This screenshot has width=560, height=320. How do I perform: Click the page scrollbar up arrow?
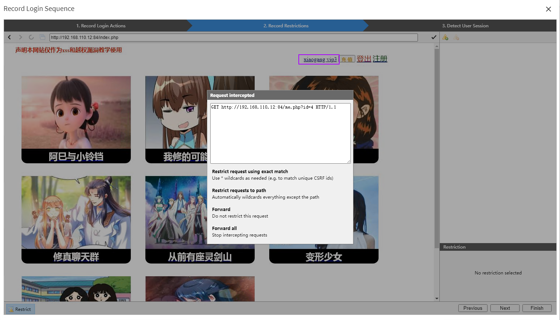pyautogui.click(x=437, y=46)
